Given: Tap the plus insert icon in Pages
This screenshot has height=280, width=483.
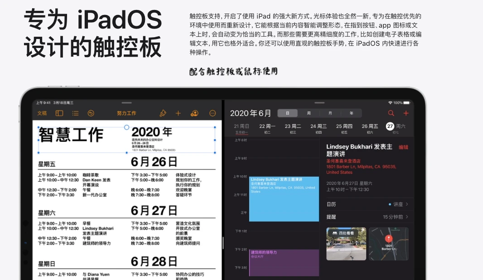Looking at the screenshot, I should click(x=178, y=113).
